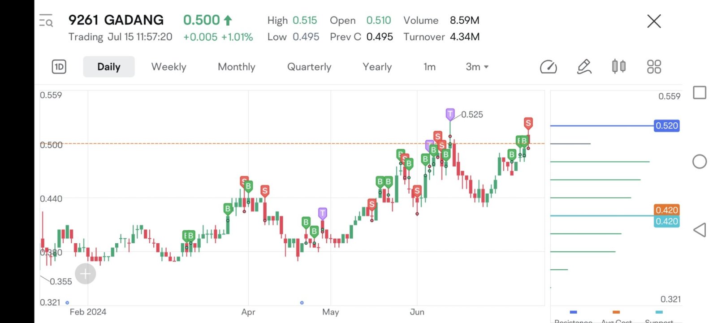Screen dimensions: 717x323
Task: Select the Daily timeframe tab
Action: (x=109, y=67)
